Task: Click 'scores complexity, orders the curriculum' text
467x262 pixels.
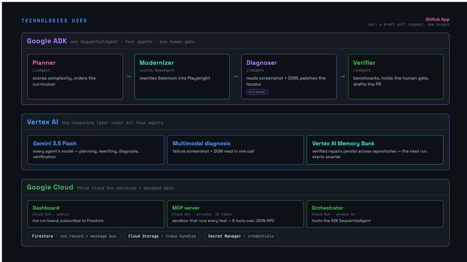Action: (x=64, y=81)
